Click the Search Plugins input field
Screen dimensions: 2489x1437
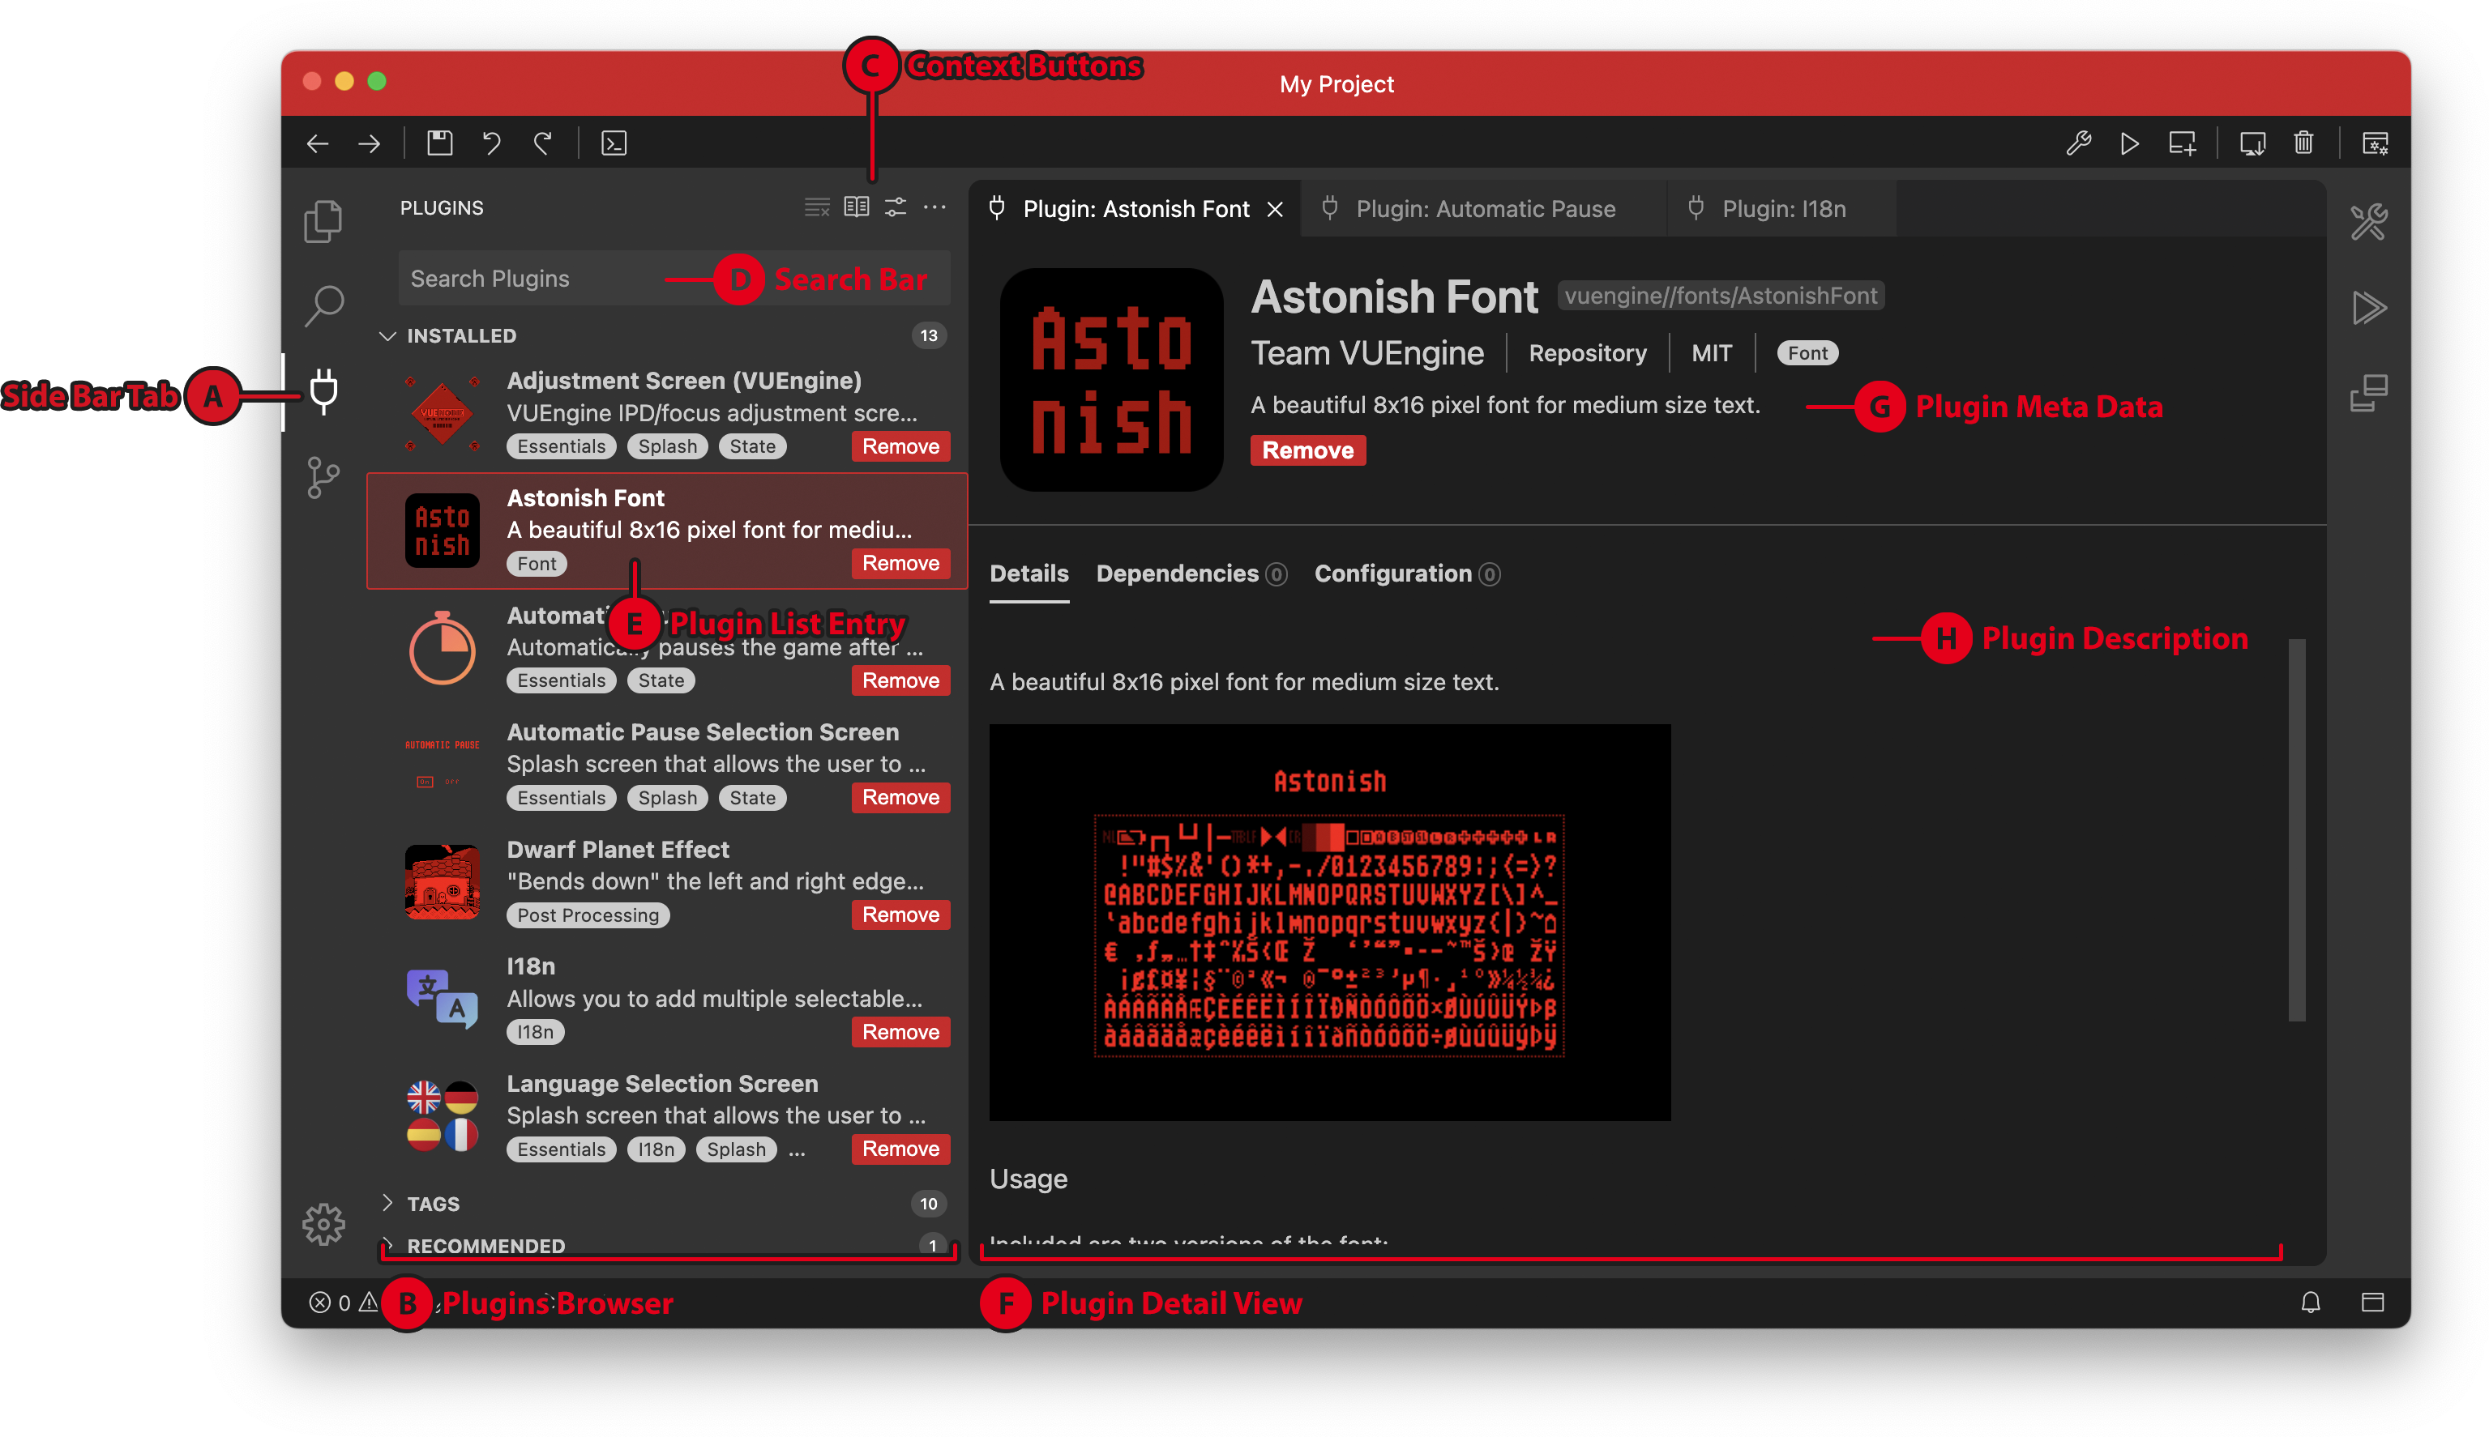click(x=674, y=279)
